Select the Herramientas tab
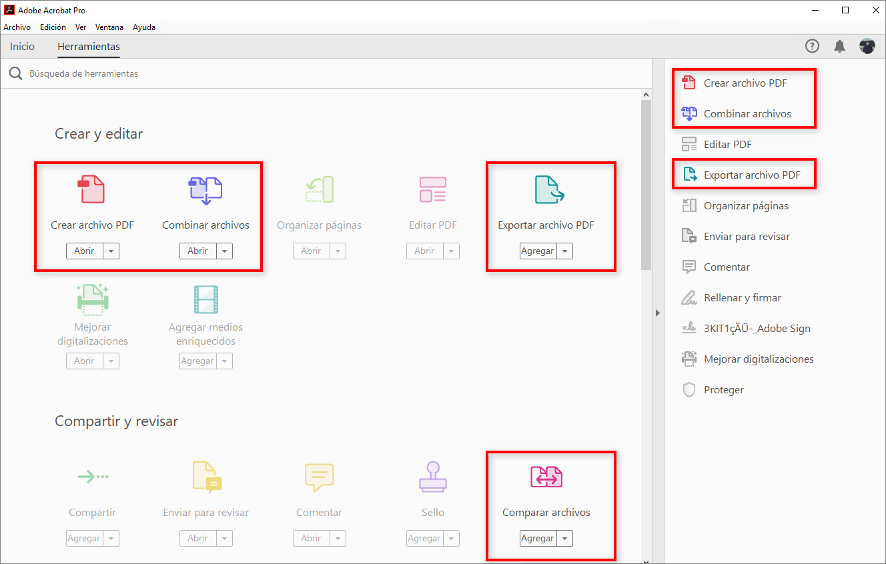Image resolution: width=886 pixels, height=564 pixels. [x=89, y=47]
